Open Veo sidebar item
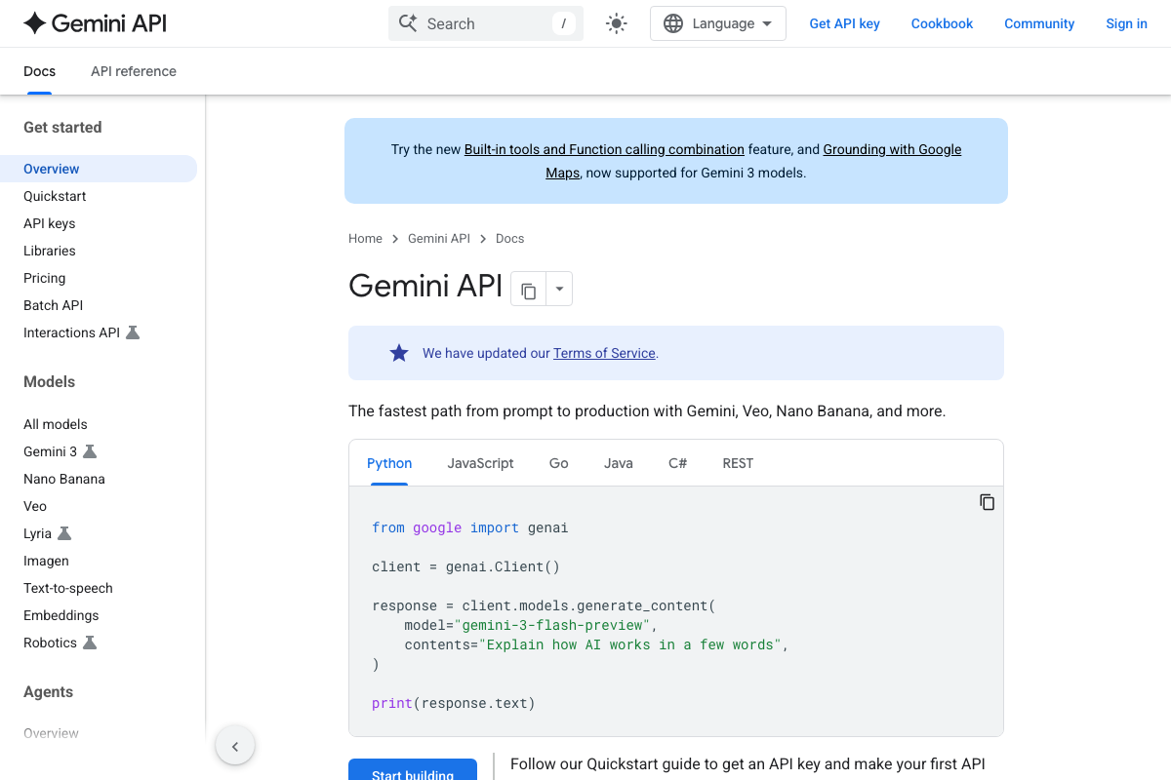This screenshot has width=1171, height=780. [35, 506]
